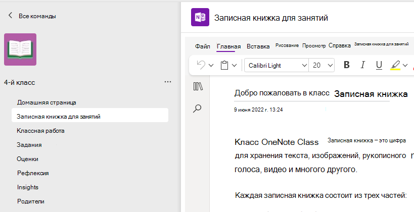414x212 pixels.
Task: Go back to Все команды
Action: click(x=32, y=16)
